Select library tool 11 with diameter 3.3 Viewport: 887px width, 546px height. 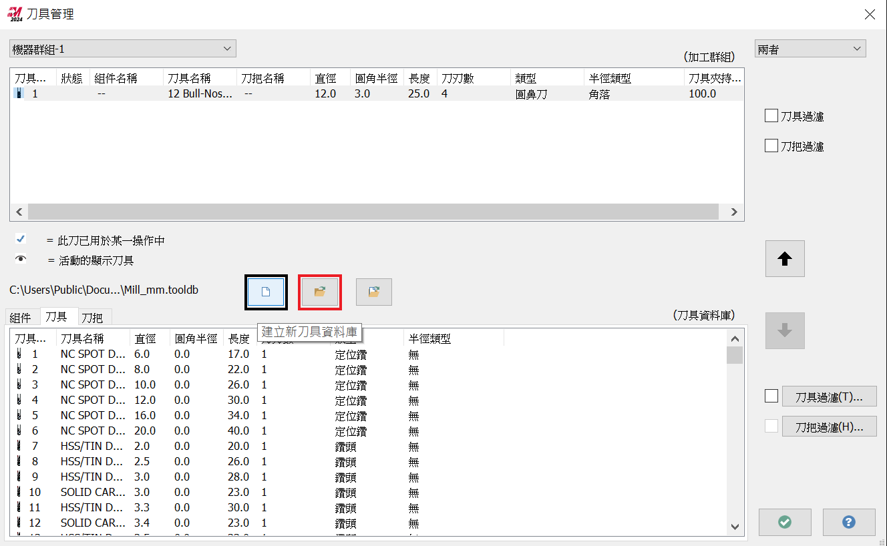coord(367,507)
